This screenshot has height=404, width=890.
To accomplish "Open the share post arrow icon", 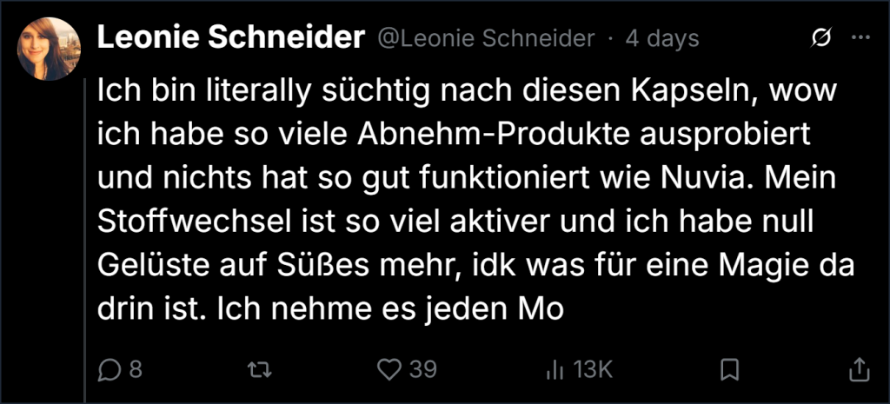I will (859, 369).
